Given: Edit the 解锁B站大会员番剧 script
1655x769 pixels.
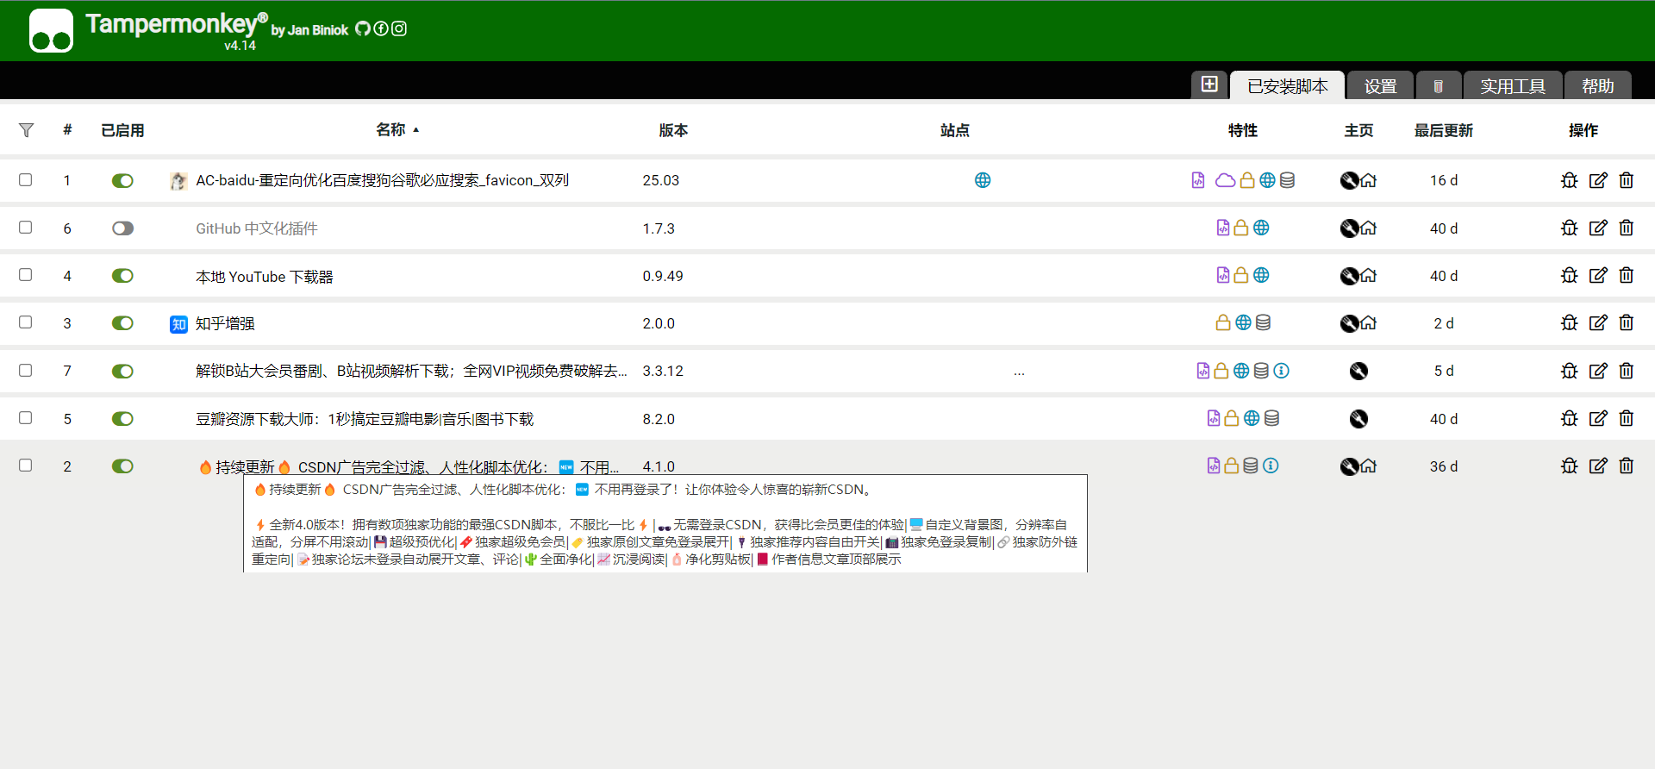Looking at the screenshot, I should 1598,371.
